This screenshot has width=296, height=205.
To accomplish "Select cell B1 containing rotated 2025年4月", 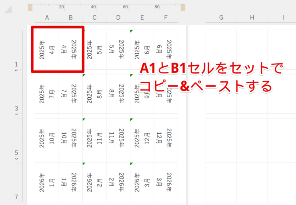I will (x=71, y=50).
